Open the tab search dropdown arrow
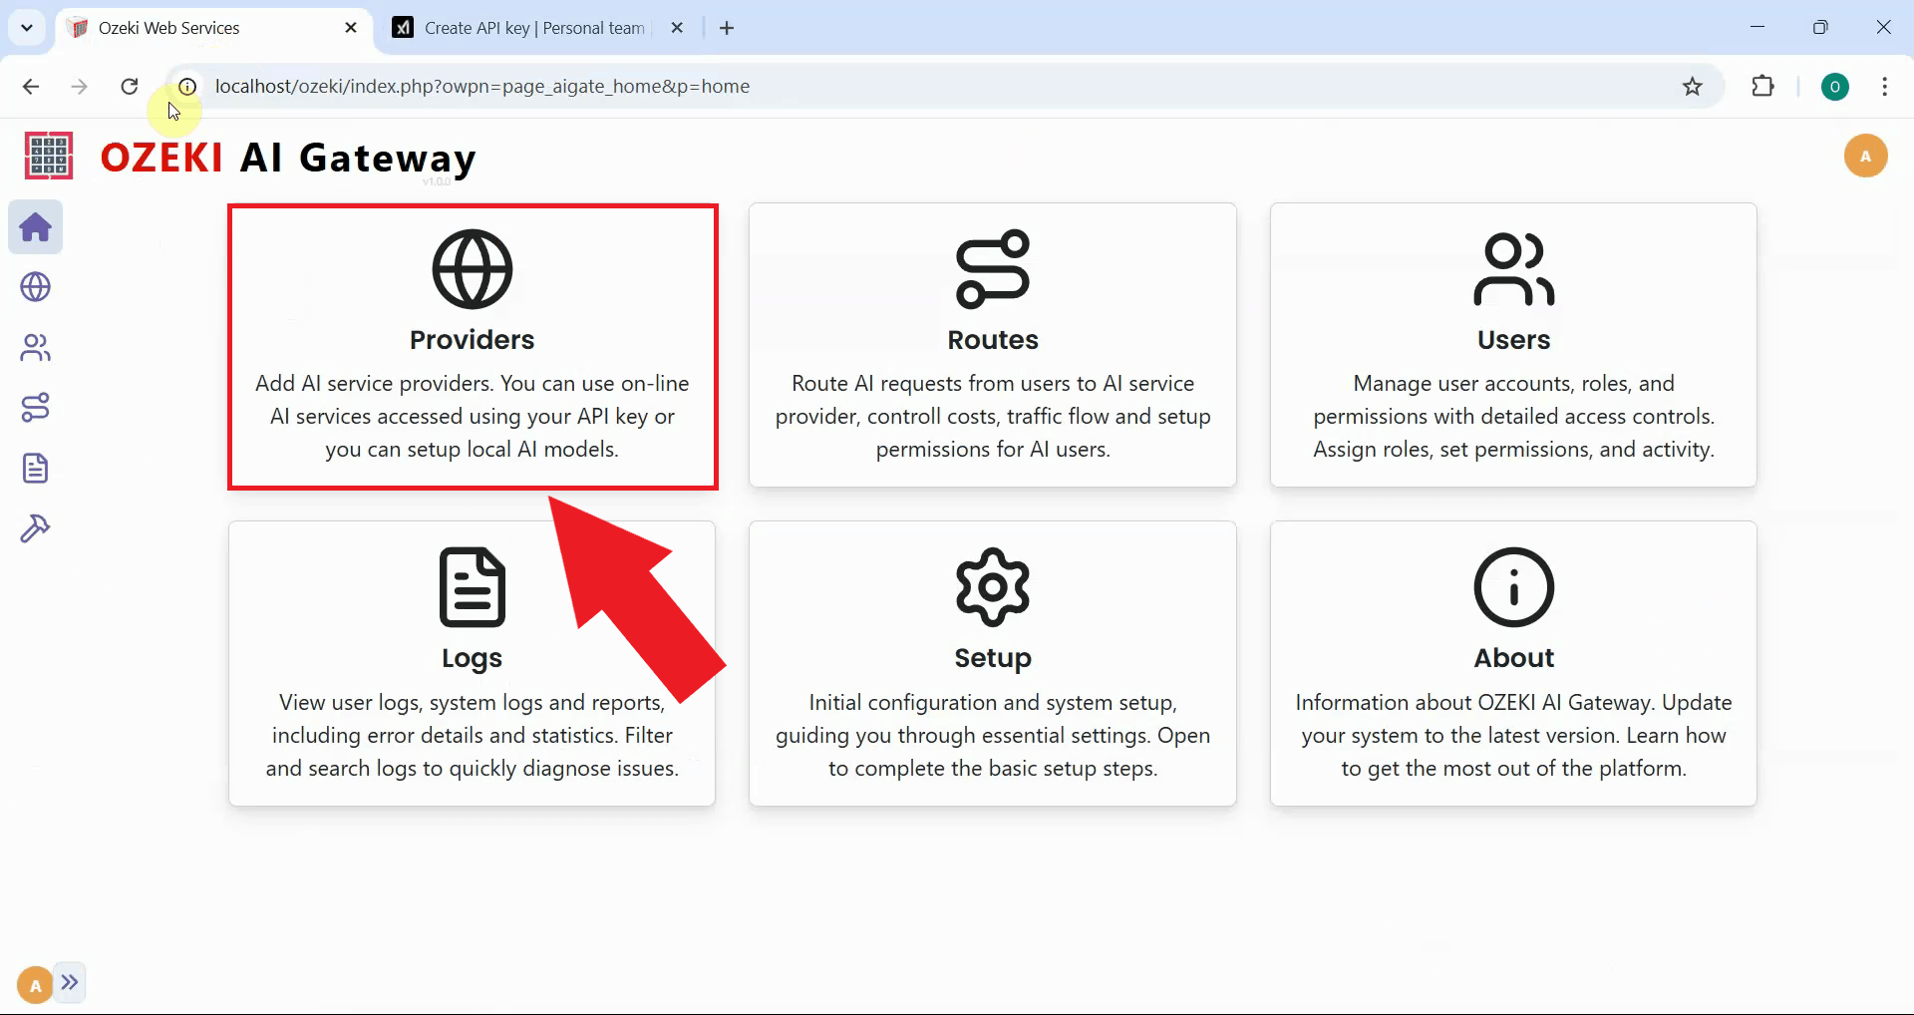 click(x=27, y=27)
